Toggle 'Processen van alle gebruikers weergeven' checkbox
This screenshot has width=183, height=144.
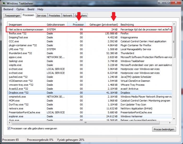pyautogui.click(x=9, y=129)
